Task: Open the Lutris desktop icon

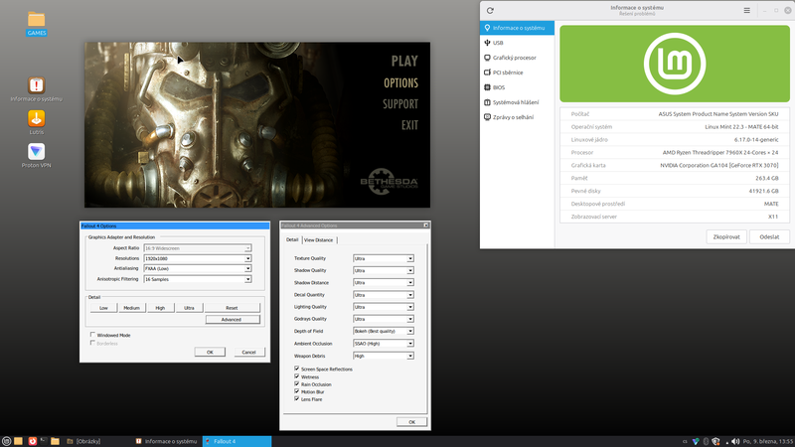Action: pyautogui.click(x=36, y=122)
